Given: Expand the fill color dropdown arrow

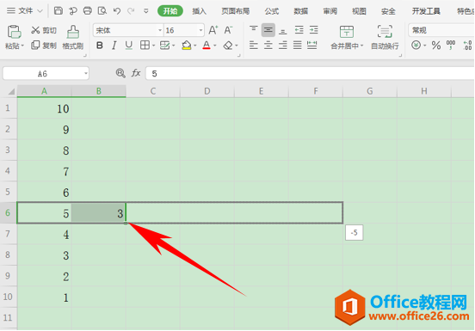Looking at the screenshot, I should point(194,46).
